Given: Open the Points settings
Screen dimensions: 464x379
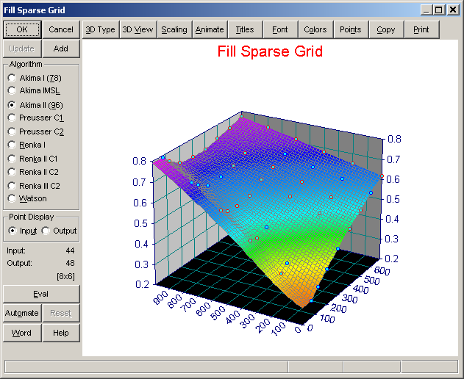Looking at the screenshot, I should [x=351, y=29].
